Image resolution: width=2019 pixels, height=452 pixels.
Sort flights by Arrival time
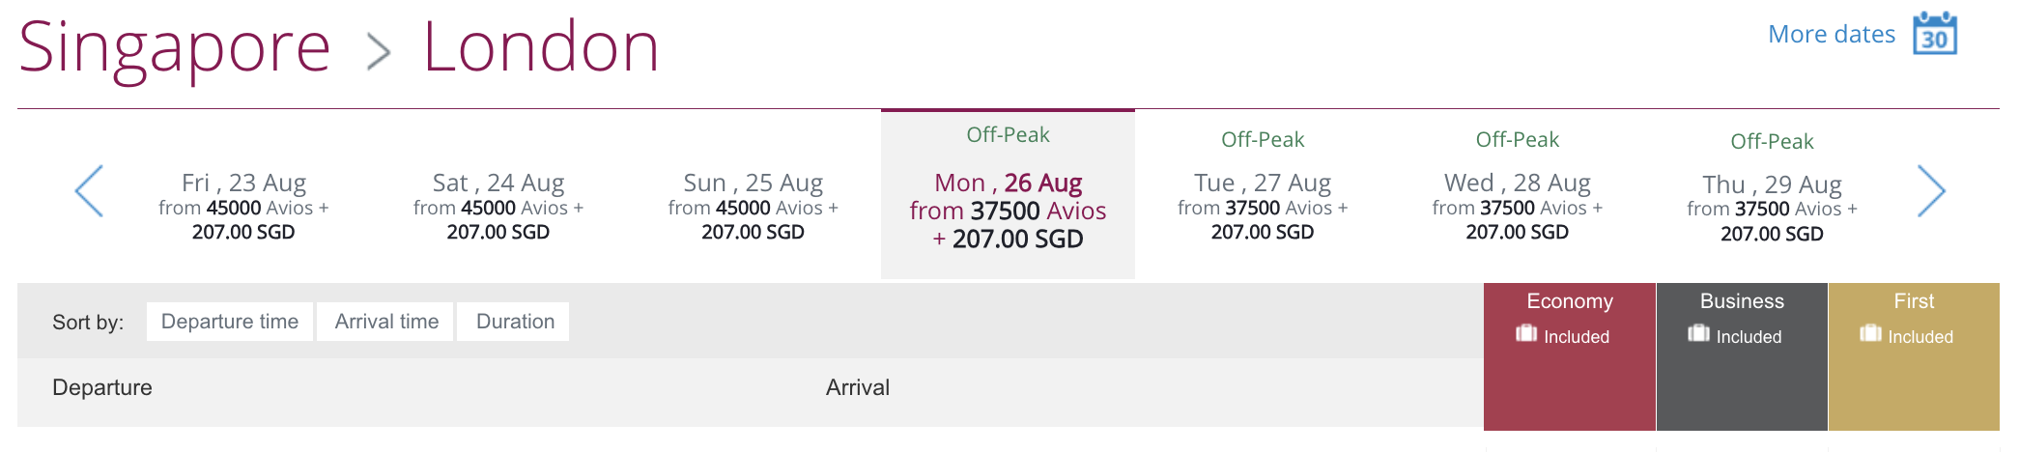[386, 322]
